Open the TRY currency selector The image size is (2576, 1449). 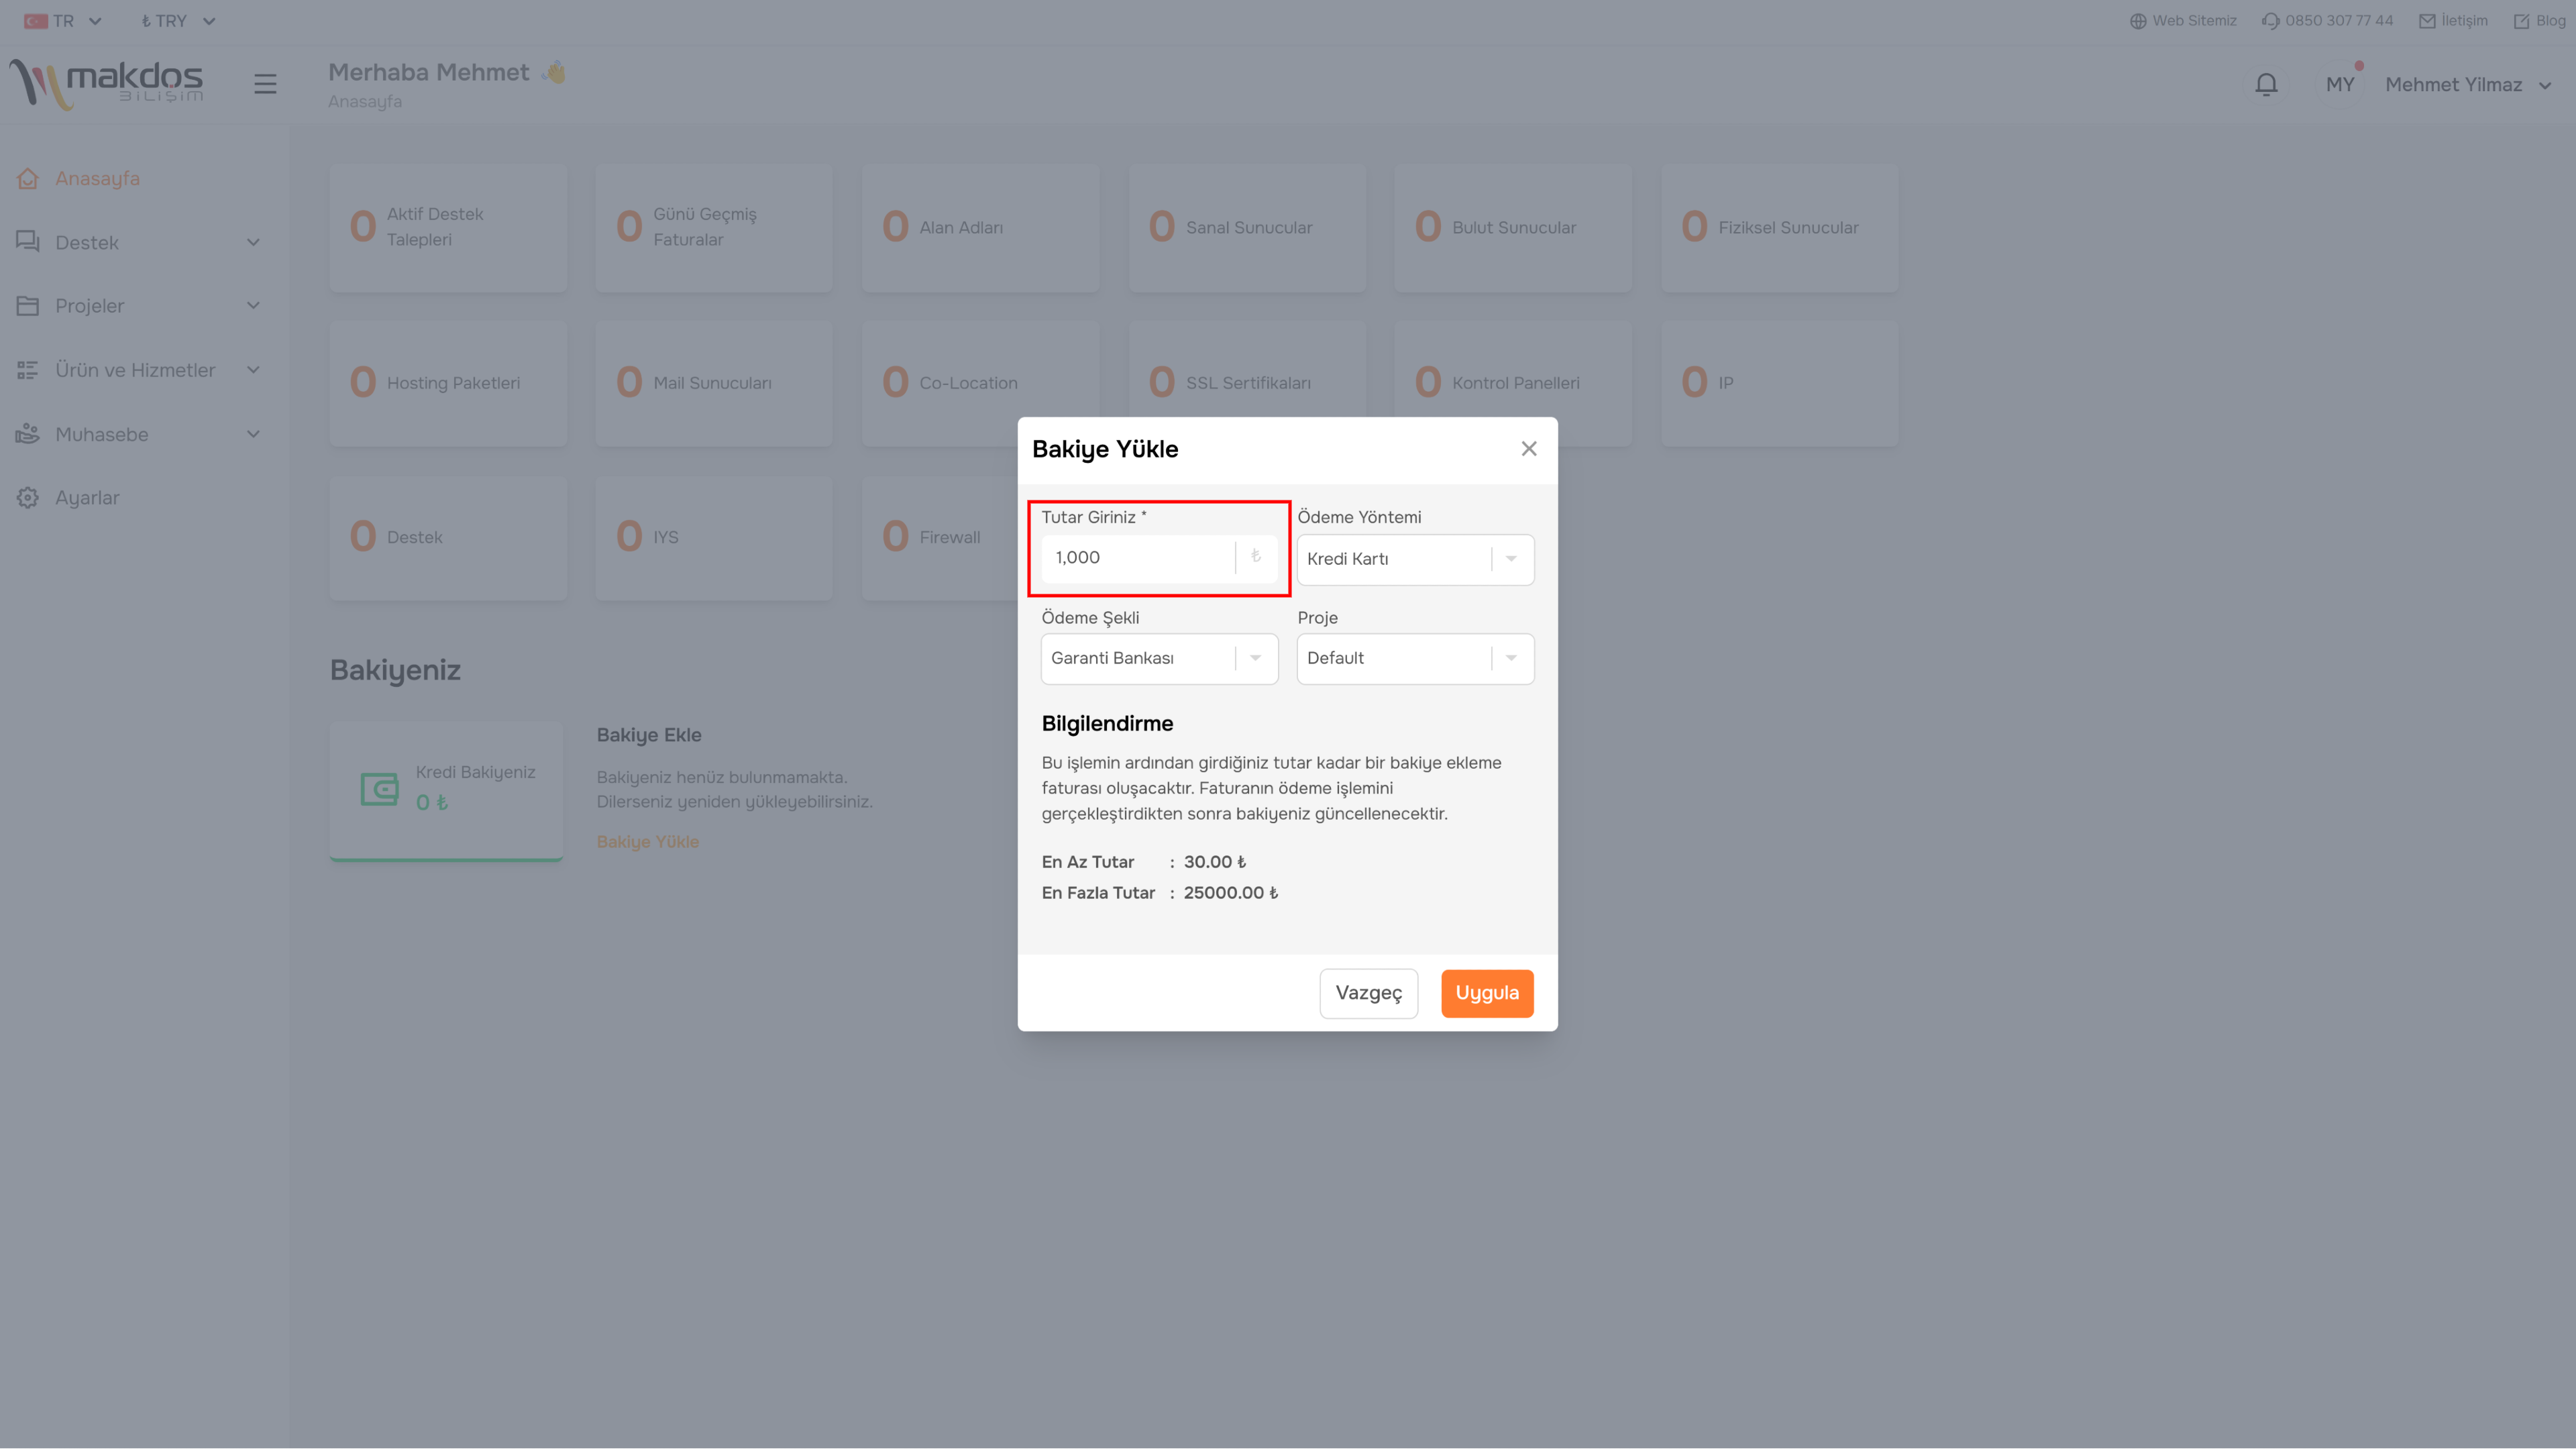pos(178,21)
